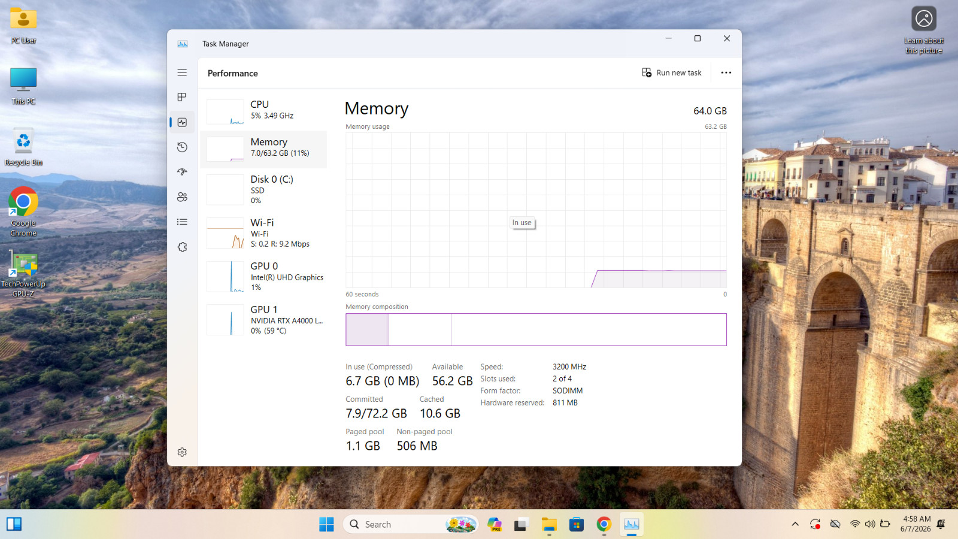Click Wi-Fi mini graph thumbnail
This screenshot has height=539, width=958.
click(x=225, y=233)
